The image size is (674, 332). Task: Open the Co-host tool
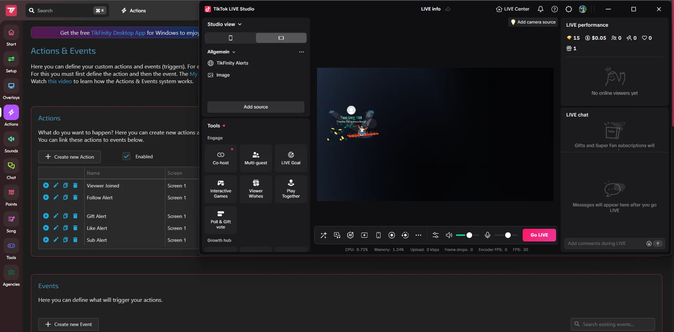pyautogui.click(x=221, y=158)
